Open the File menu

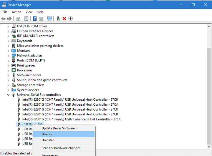tap(5, 12)
